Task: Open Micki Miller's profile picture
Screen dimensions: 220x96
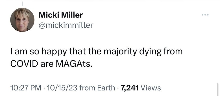Action: pyautogui.click(x=22, y=20)
